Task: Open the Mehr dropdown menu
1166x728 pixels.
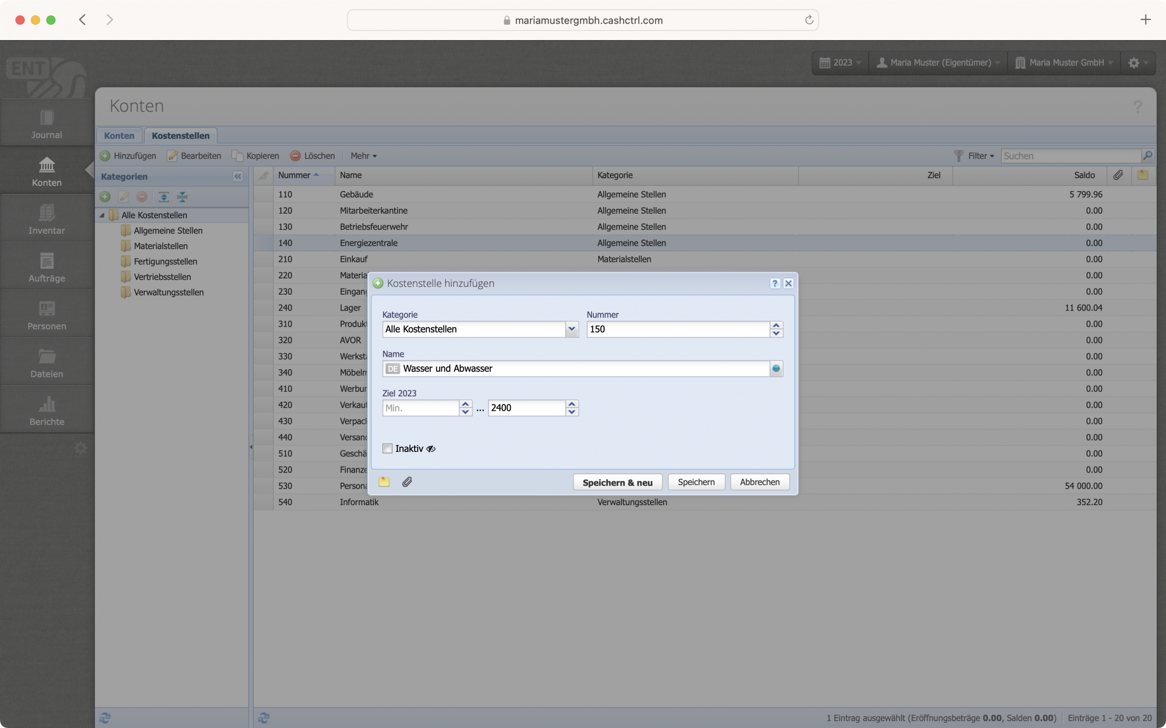Action: (x=363, y=156)
